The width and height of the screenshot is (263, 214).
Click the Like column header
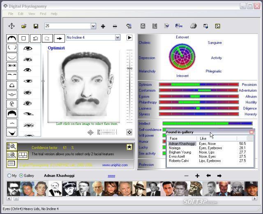217,138
